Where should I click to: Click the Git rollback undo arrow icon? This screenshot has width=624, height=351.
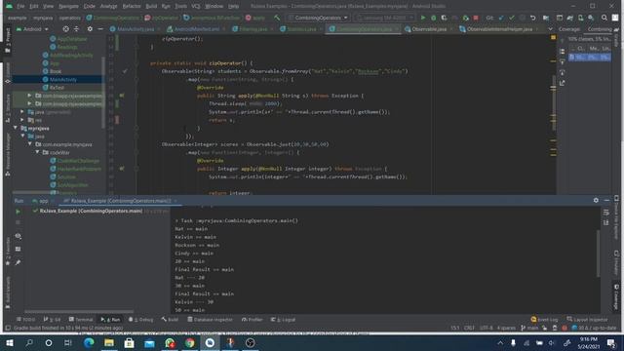[533, 18]
